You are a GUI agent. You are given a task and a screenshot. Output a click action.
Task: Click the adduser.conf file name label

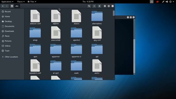(x=35, y=24)
